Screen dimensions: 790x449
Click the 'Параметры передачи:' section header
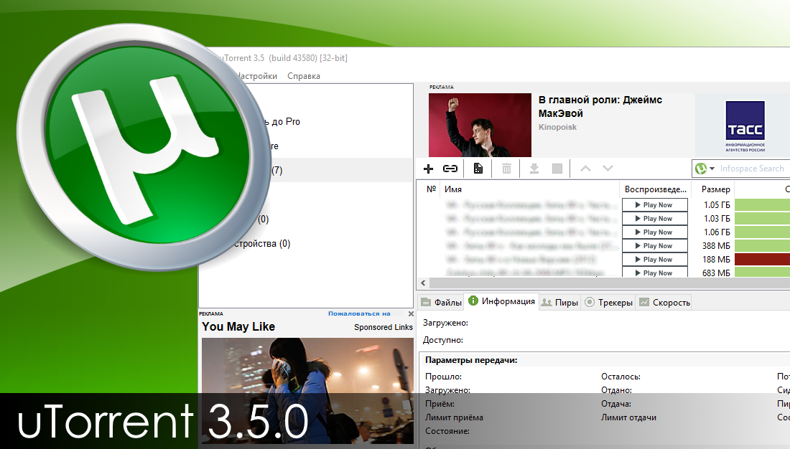(471, 360)
